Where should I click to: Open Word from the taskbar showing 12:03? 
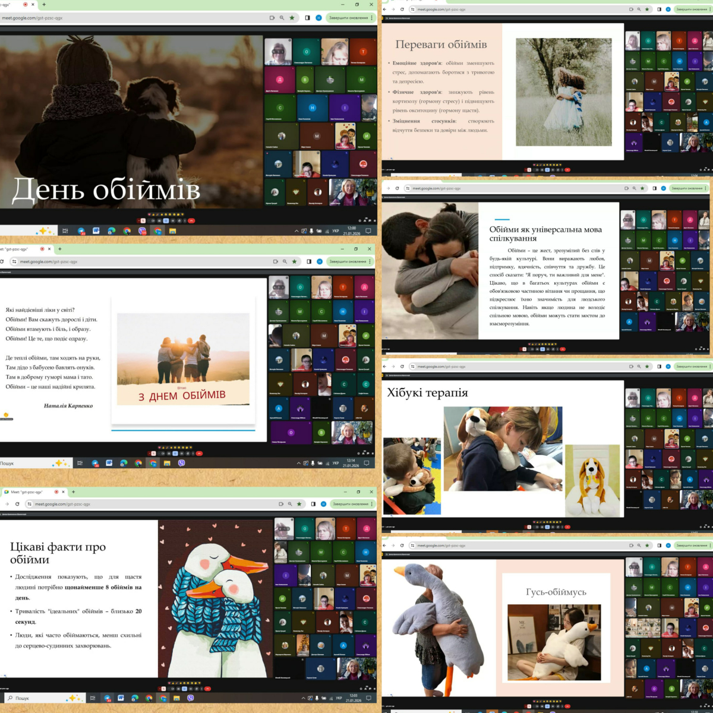tap(121, 698)
